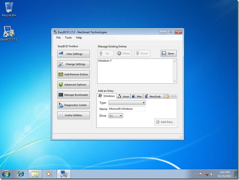Viewport: 239px width, 180px height.
Task: Open Advanced Options panel
Action: click(74, 85)
